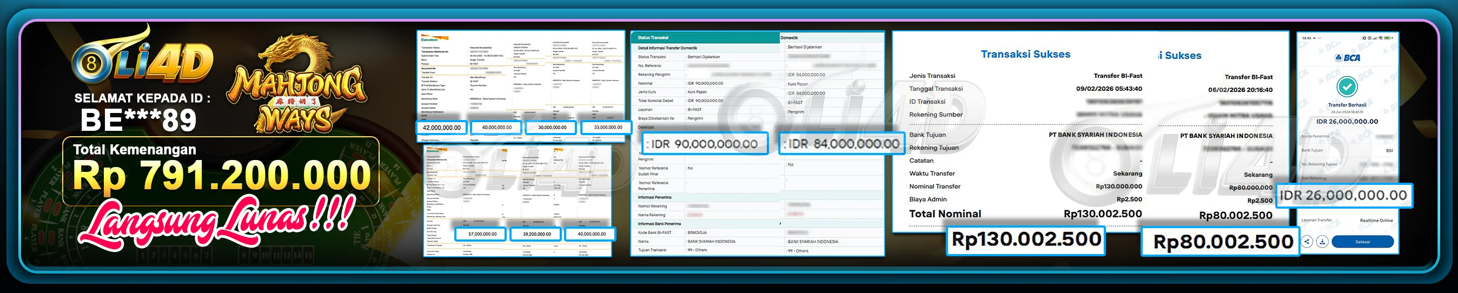Click the 42,000,000.00 highlighted amount
The width and height of the screenshot is (1458, 293).
click(x=441, y=128)
